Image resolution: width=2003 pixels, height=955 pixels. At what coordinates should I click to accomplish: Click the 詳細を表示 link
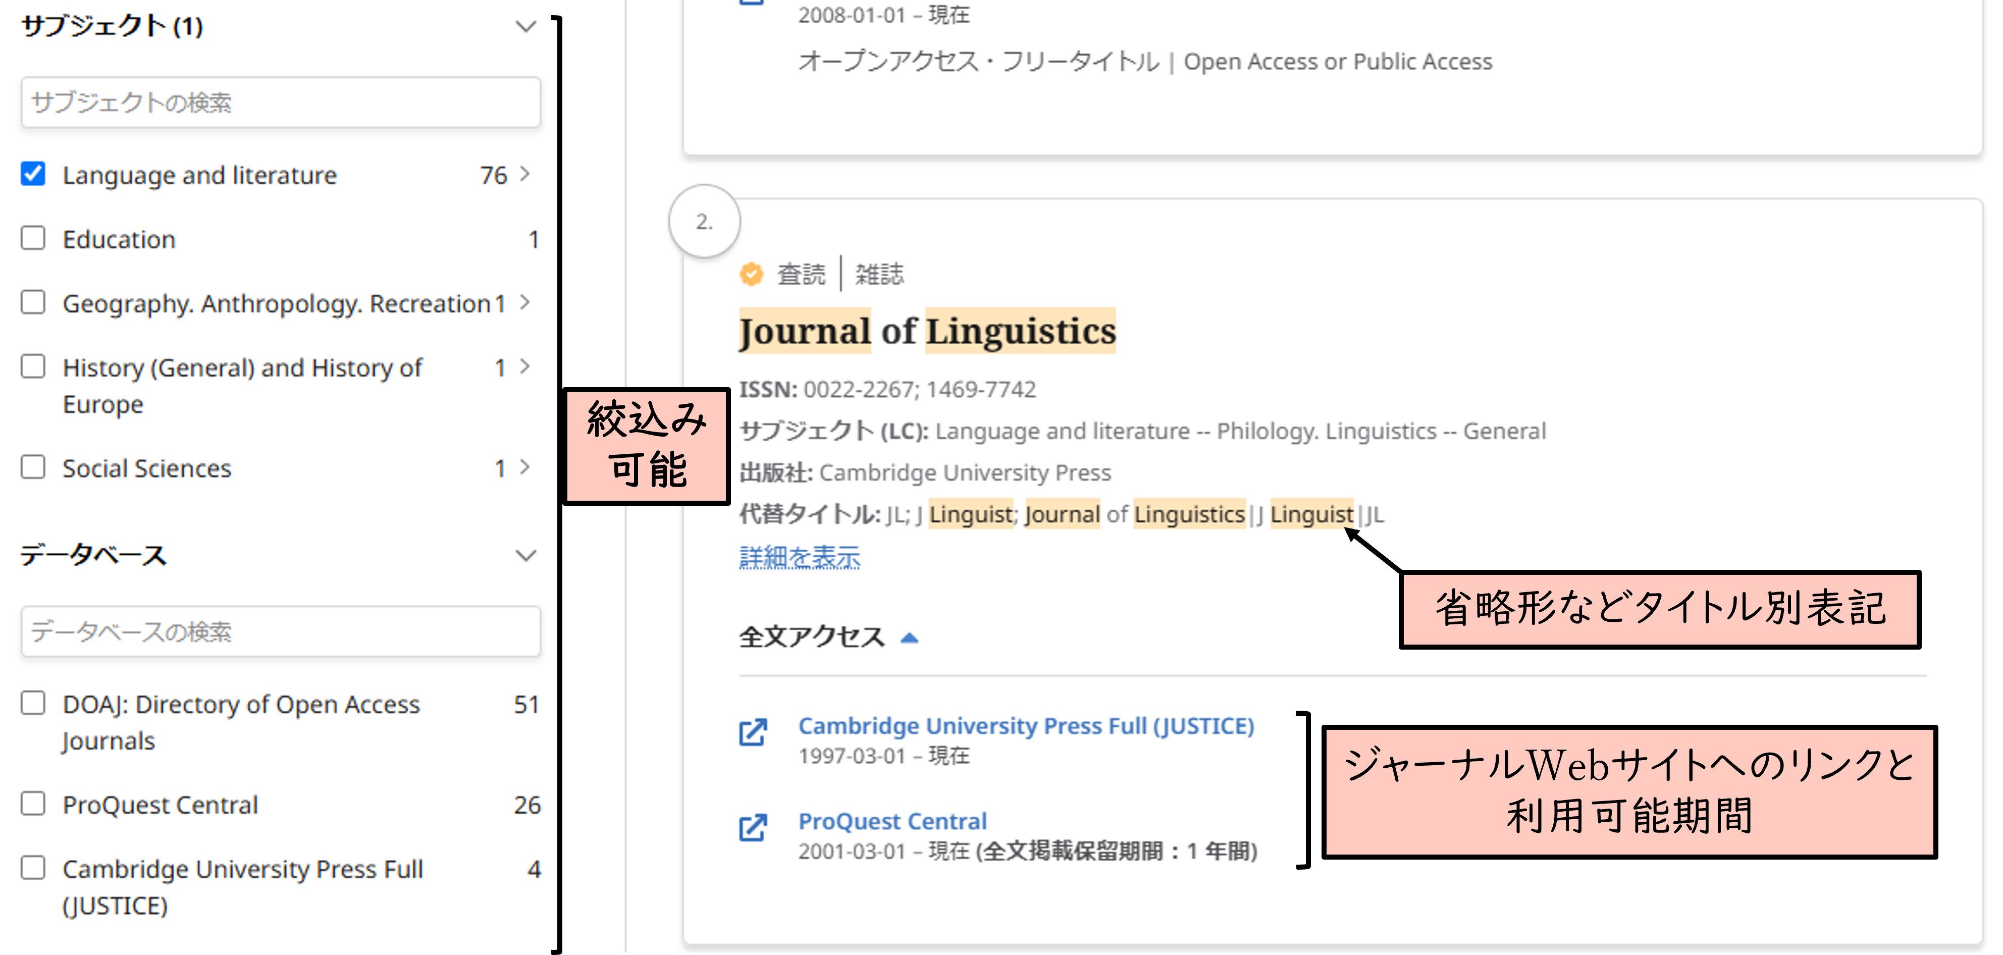pyautogui.click(x=800, y=557)
